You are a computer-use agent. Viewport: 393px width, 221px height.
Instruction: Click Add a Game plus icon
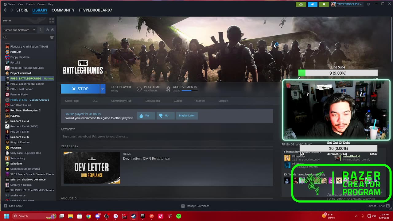coord(5,206)
